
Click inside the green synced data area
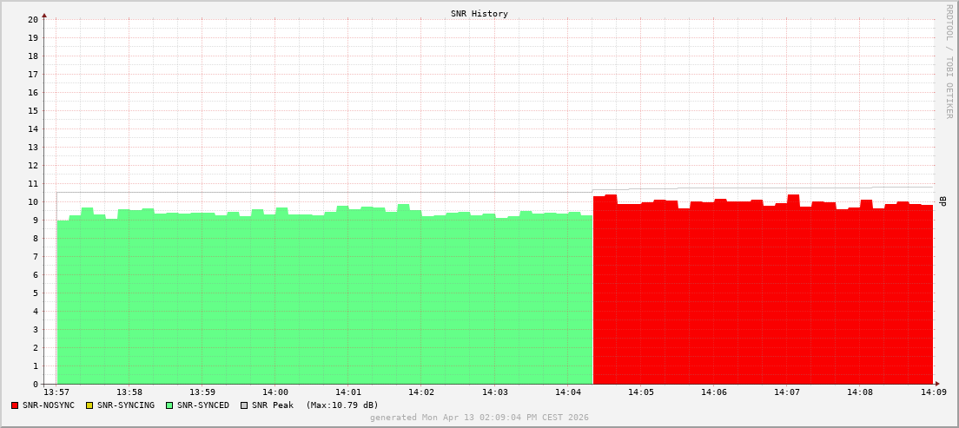click(321, 304)
